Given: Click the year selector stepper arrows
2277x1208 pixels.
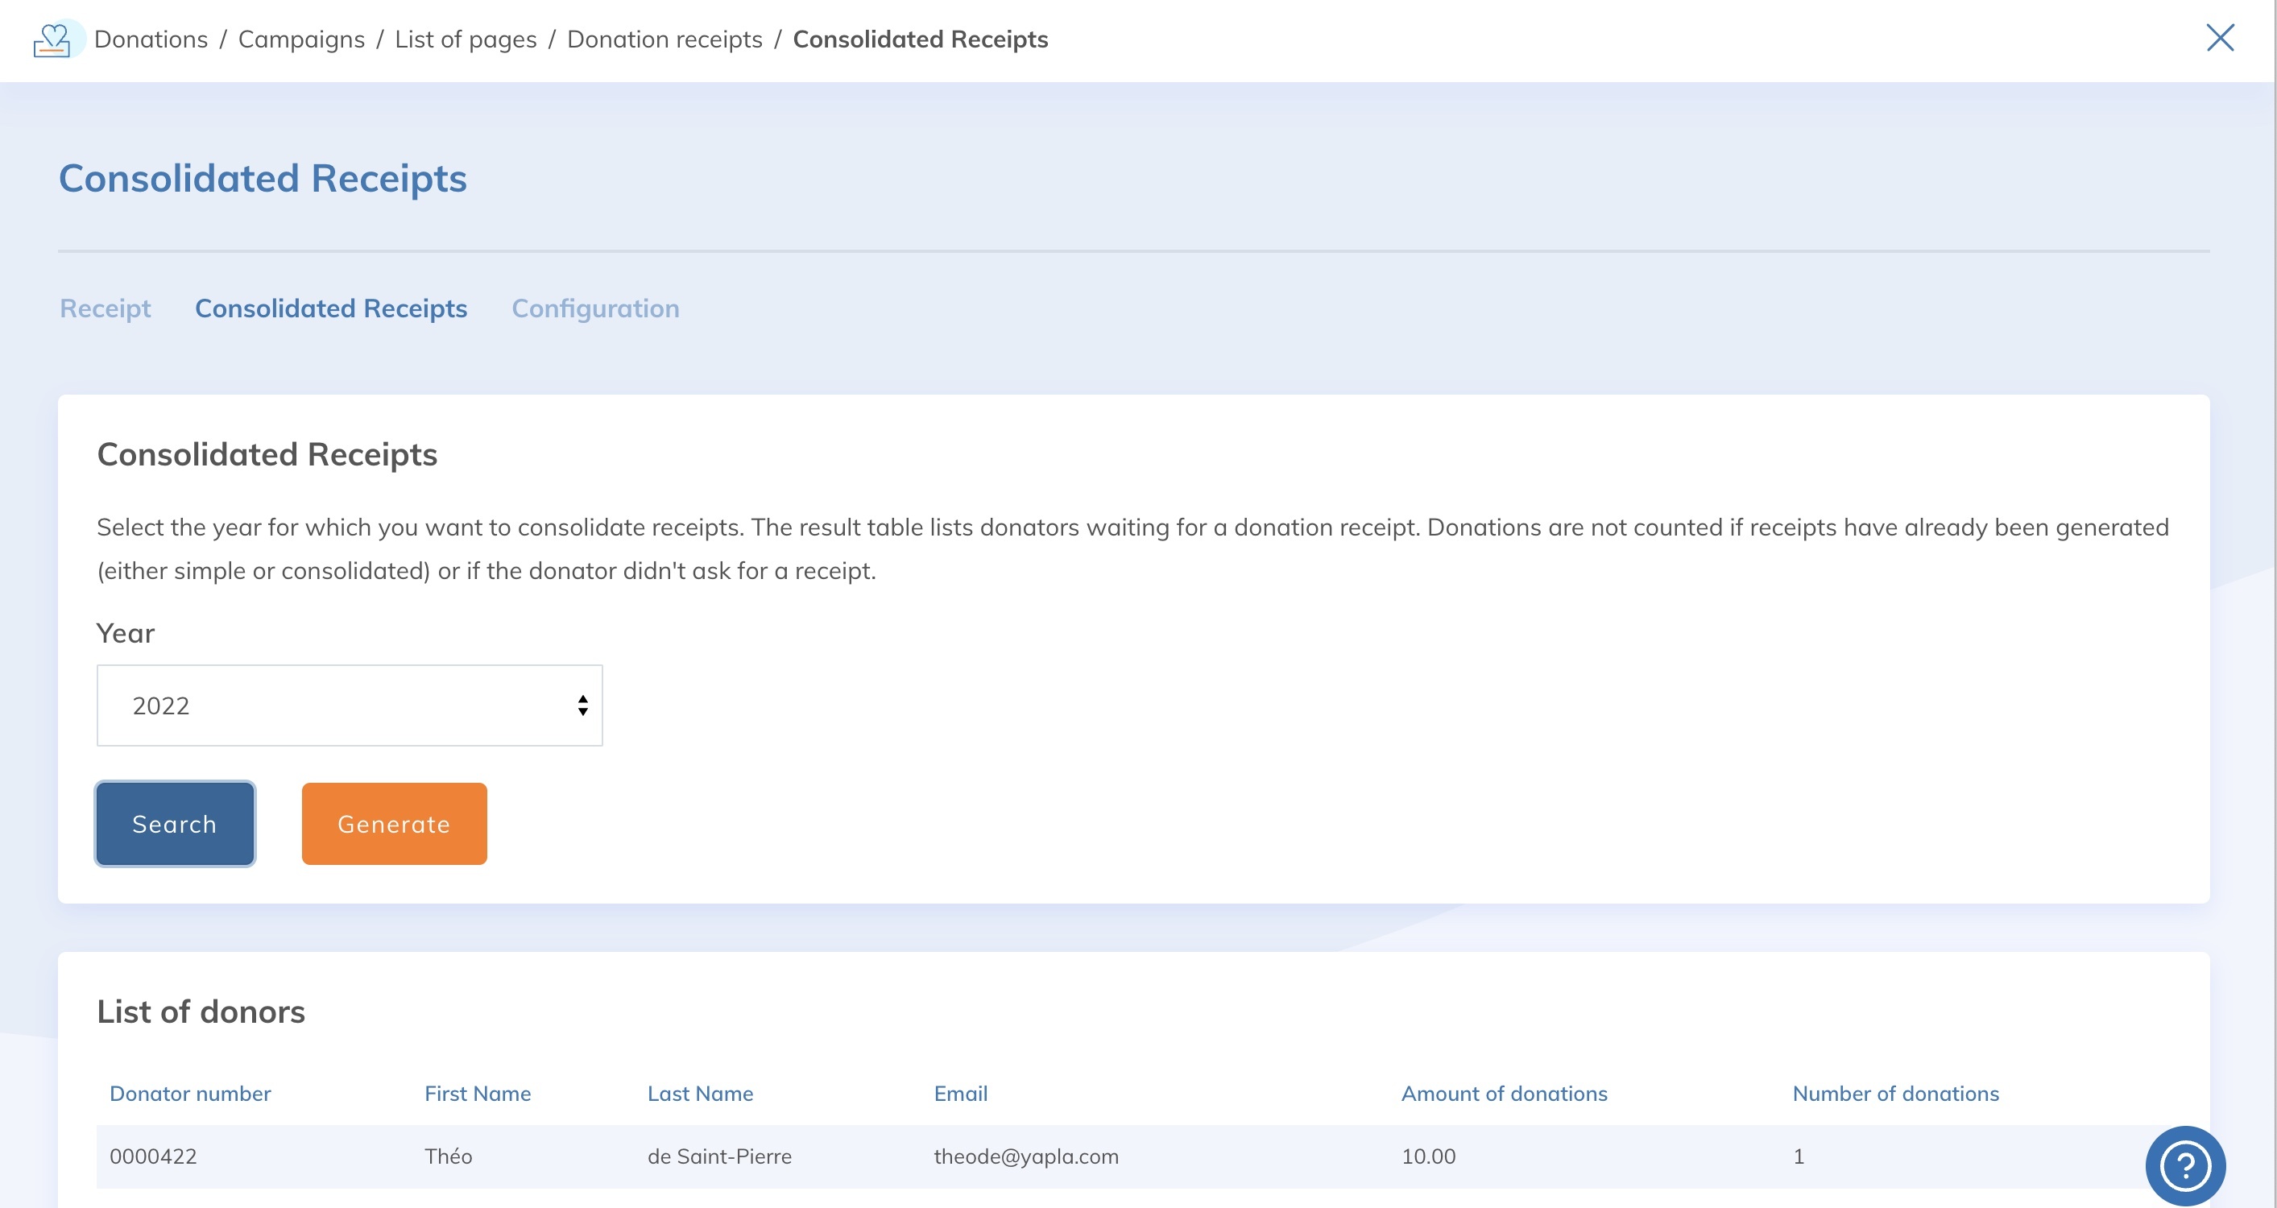Looking at the screenshot, I should (582, 705).
